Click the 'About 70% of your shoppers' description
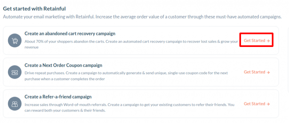 [x=131, y=44]
